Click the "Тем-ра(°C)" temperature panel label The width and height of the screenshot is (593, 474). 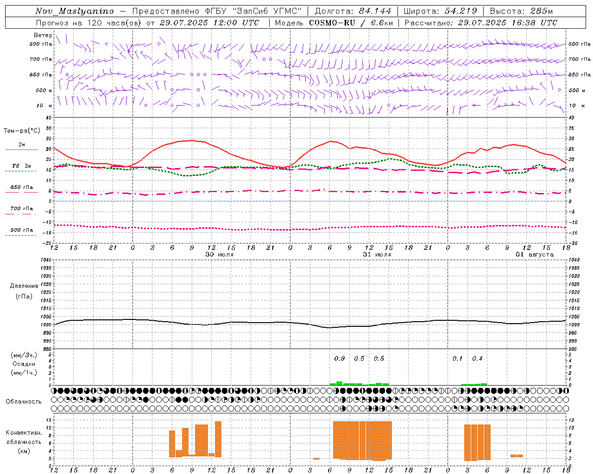click(22, 131)
